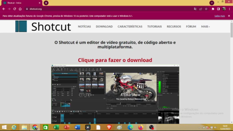Click the Shotcut editor screenshot image
This screenshot has width=233, height=131.
point(115,94)
